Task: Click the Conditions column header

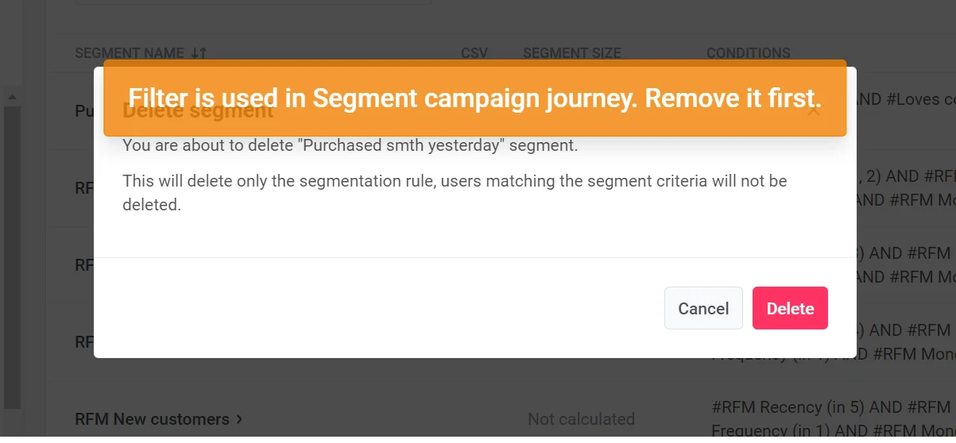Action: point(748,53)
